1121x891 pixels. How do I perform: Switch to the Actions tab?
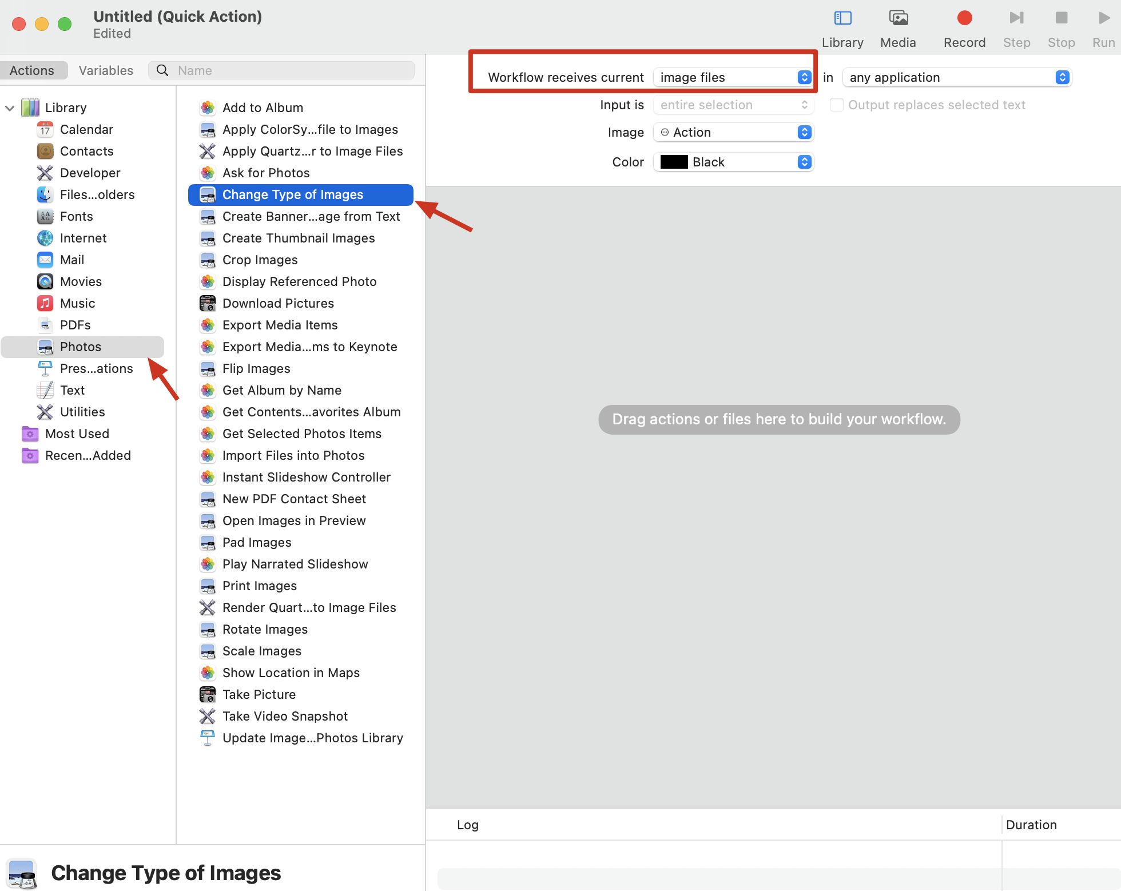32,70
